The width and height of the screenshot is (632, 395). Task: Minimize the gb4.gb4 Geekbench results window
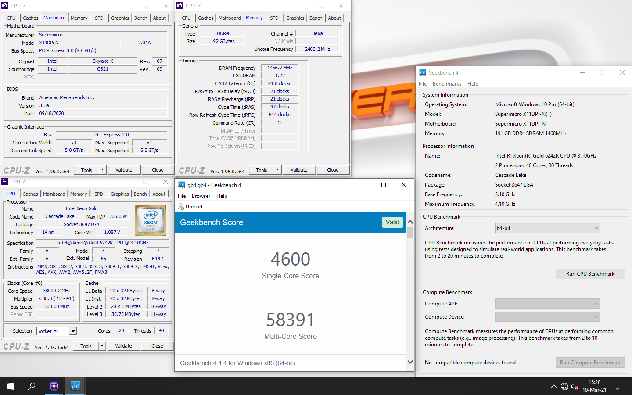tap(363, 185)
